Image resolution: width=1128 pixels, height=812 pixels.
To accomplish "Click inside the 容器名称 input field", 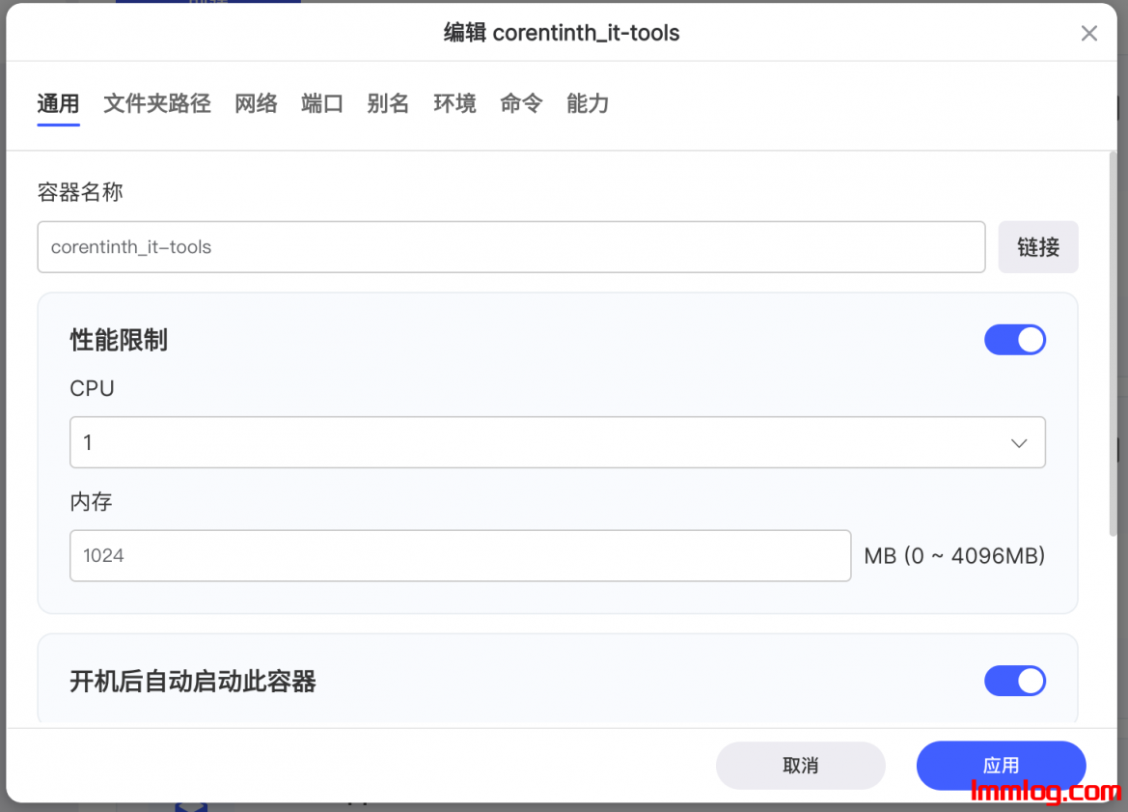I will 510,247.
